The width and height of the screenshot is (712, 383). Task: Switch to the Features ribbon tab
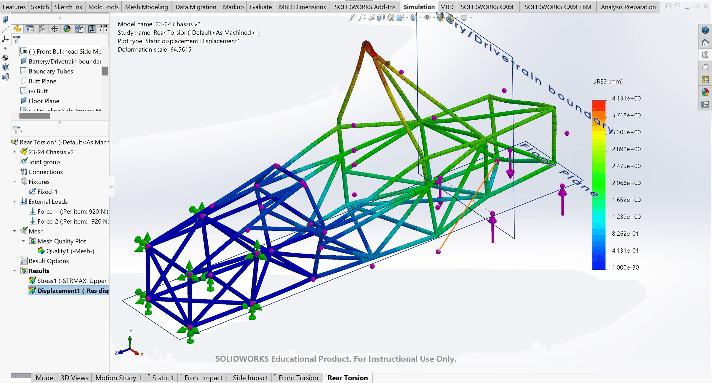pos(14,7)
